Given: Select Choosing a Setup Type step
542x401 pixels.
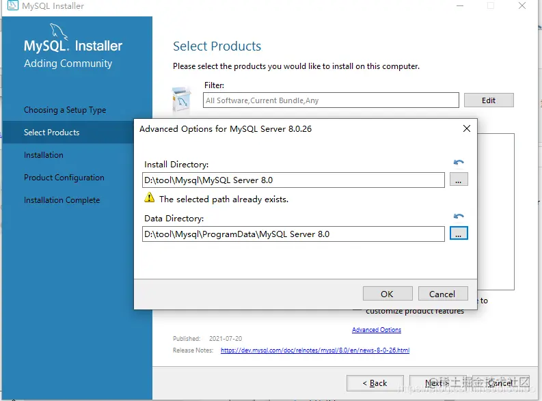Looking at the screenshot, I should [x=65, y=110].
